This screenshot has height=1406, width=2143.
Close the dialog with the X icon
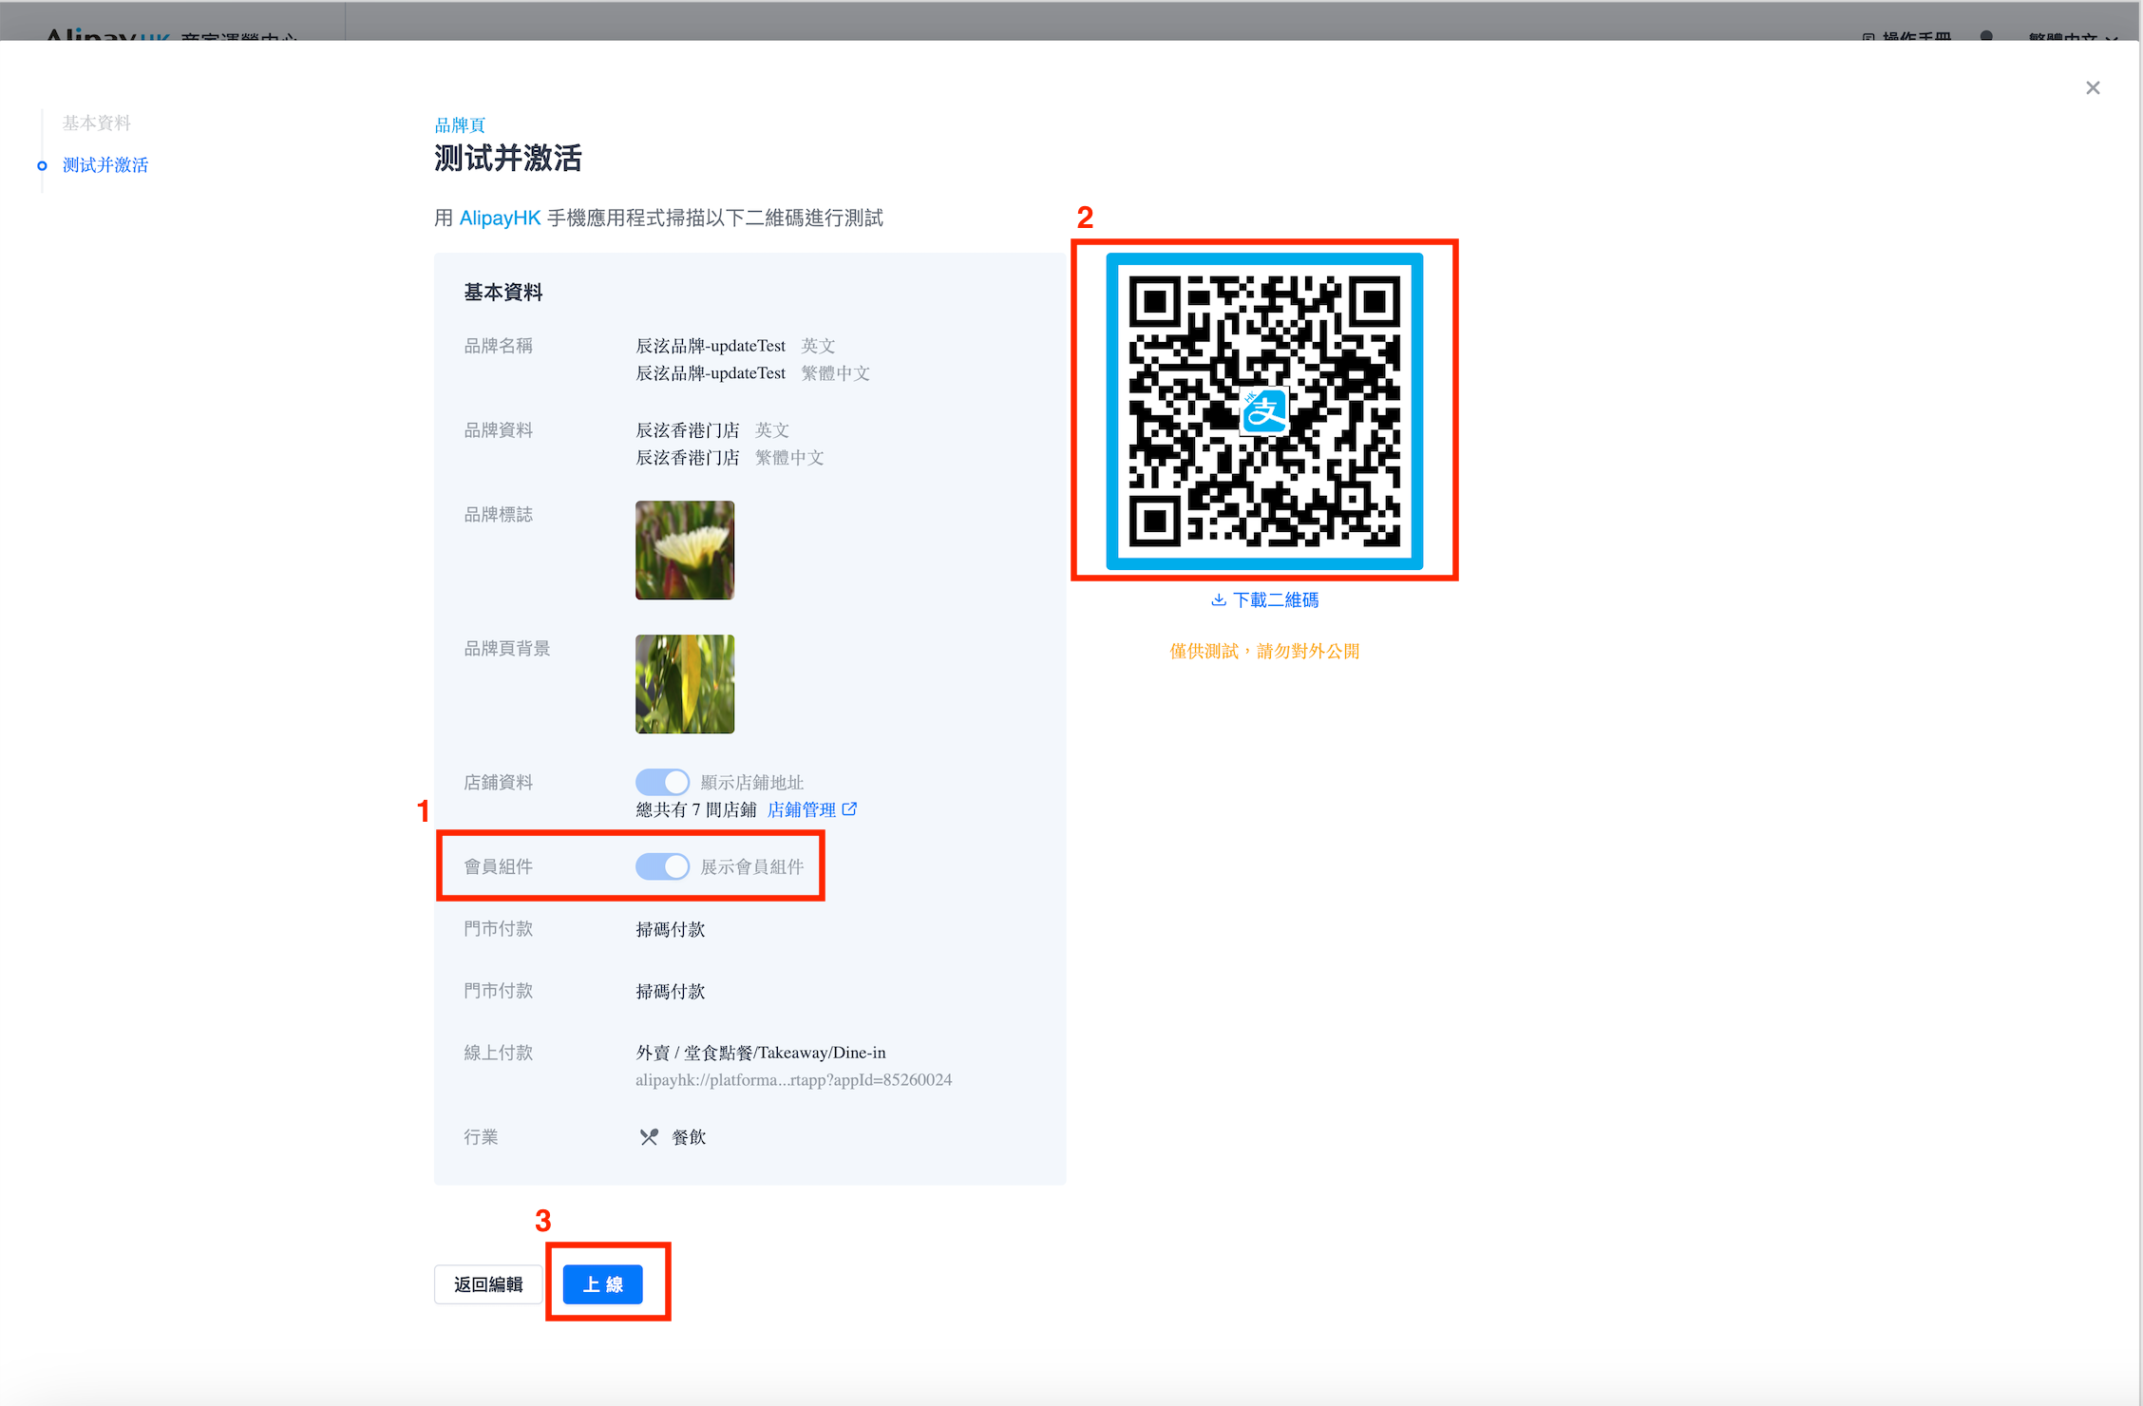(2093, 87)
